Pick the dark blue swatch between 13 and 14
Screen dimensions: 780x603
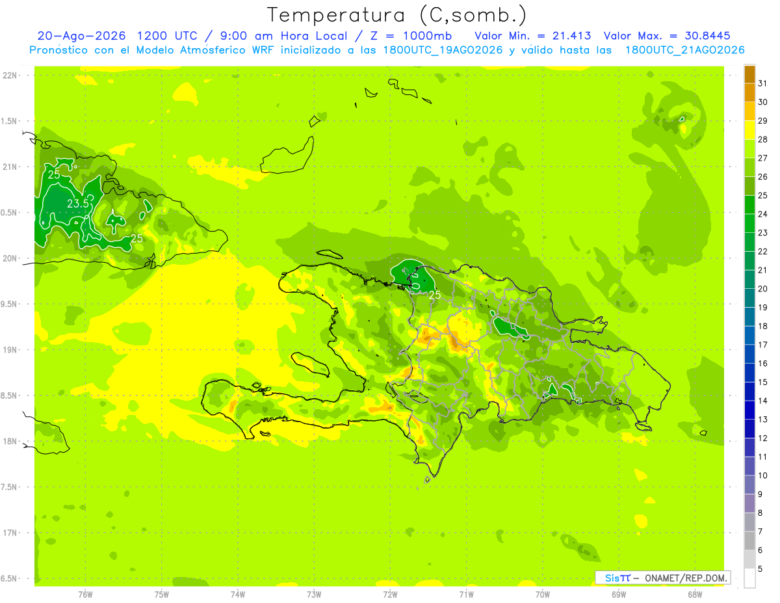[x=749, y=410]
